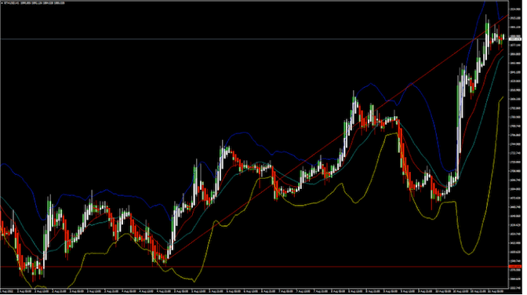The height and width of the screenshot is (295, 527).
Task: Click the chart title arrow icon
Action: [2, 3]
